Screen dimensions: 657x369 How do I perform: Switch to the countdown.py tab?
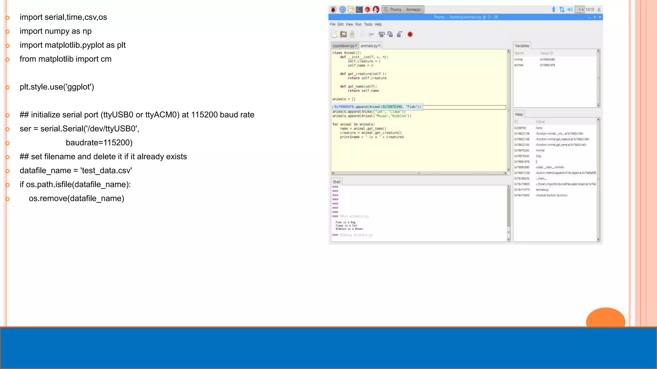[343, 46]
